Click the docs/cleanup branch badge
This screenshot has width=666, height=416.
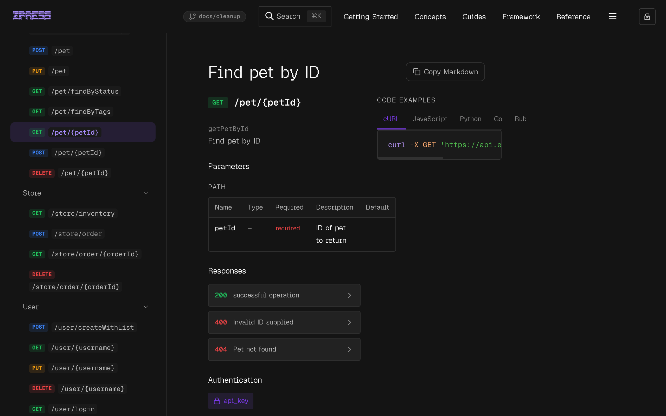point(214,16)
